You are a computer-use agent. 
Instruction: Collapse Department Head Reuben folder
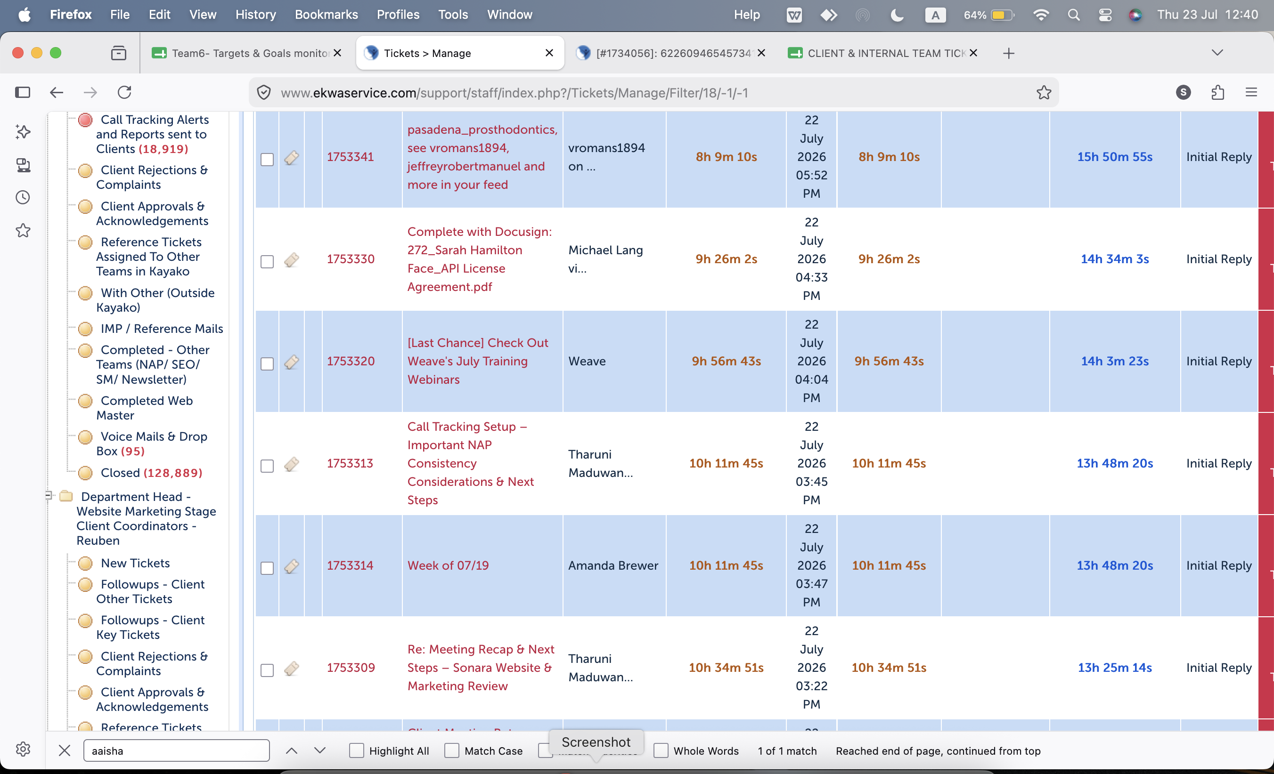pos(48,496)
